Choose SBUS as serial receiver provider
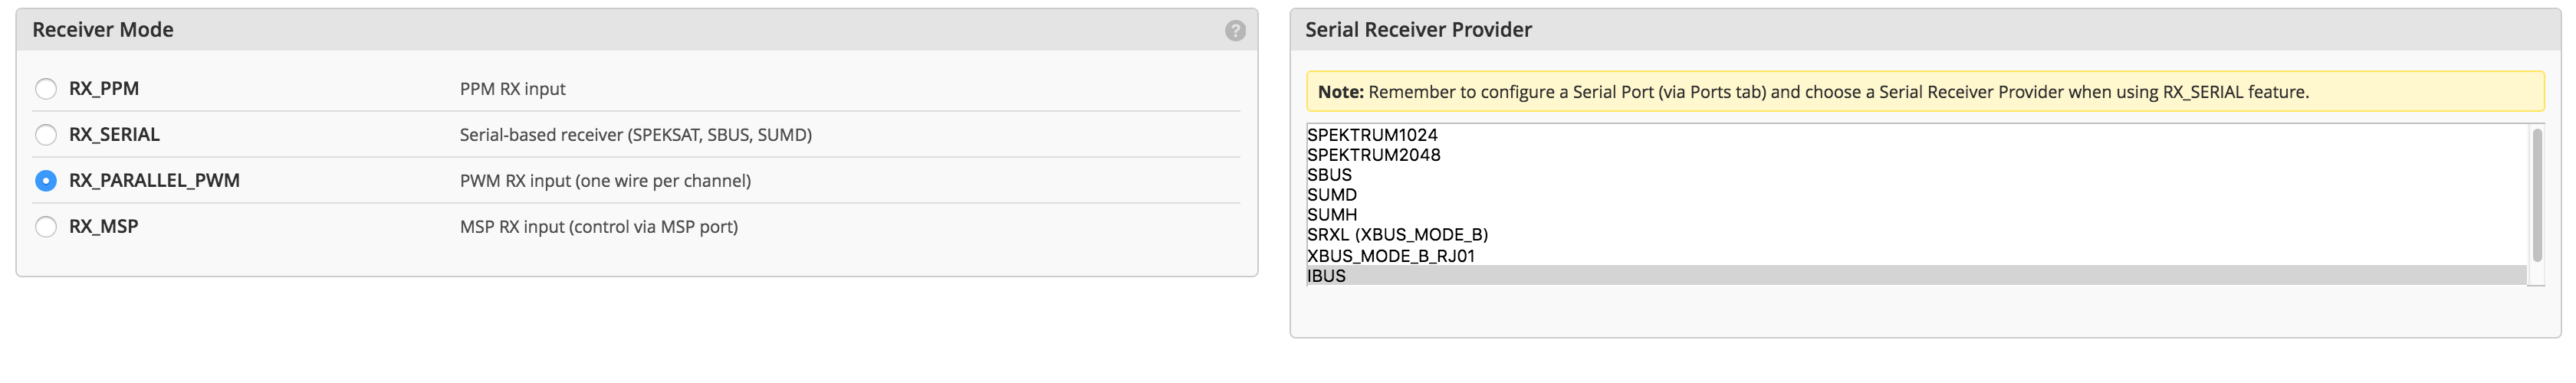 coord(1329,175)
